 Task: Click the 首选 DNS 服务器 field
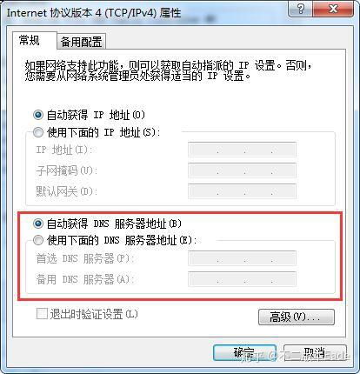pyautogui.click(x=242, y=258)
